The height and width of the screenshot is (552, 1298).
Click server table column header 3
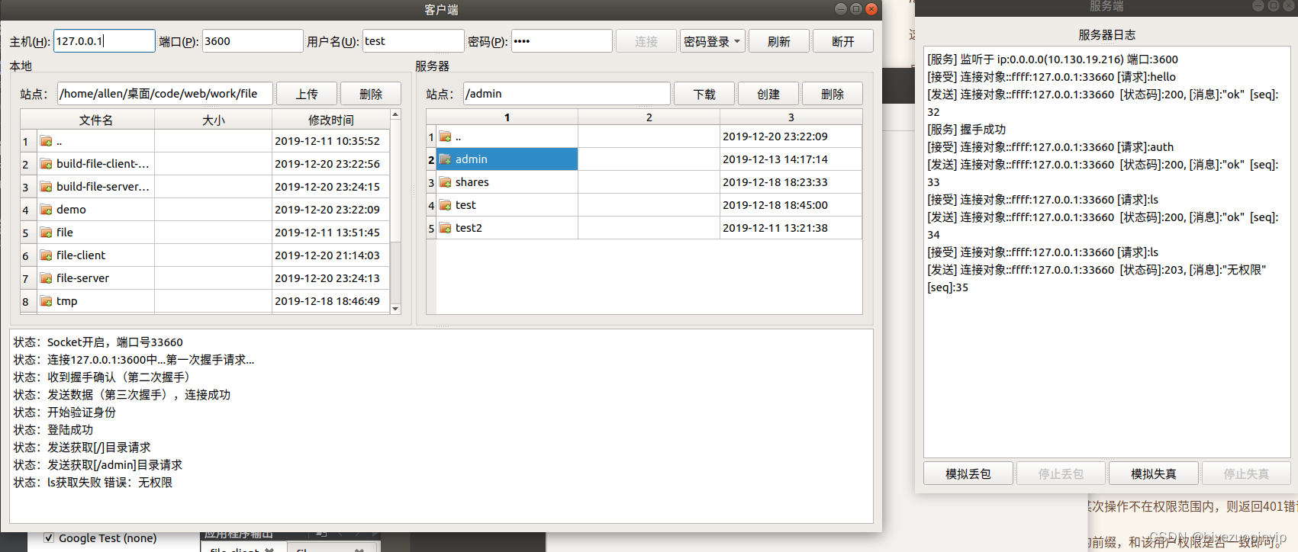[791, 117]
